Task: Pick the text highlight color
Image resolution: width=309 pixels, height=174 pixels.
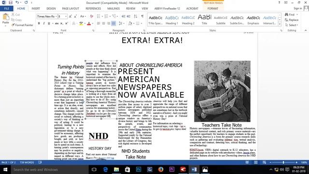Action: [81, 24]
